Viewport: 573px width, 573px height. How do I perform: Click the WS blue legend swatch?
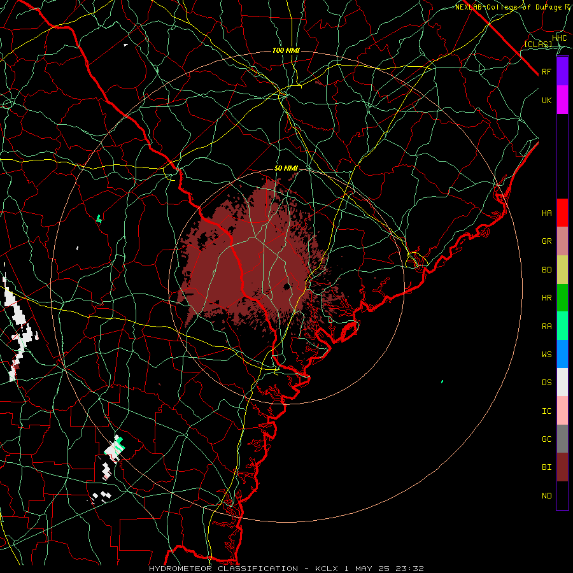[562, 354]
